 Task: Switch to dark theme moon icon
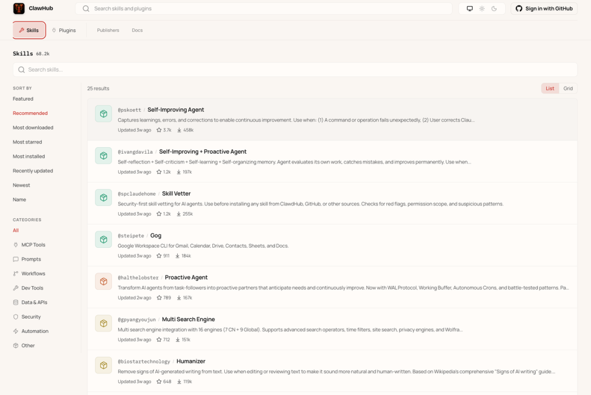coord(494,8)
